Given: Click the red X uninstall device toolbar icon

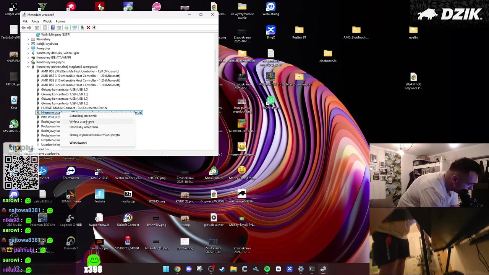Looking at the screenshot, I should (88, 27).
